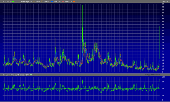The width and height of the screenshot is (170, 102).
Task: Click the SMA(27) legend text
Action: point(69,2)
